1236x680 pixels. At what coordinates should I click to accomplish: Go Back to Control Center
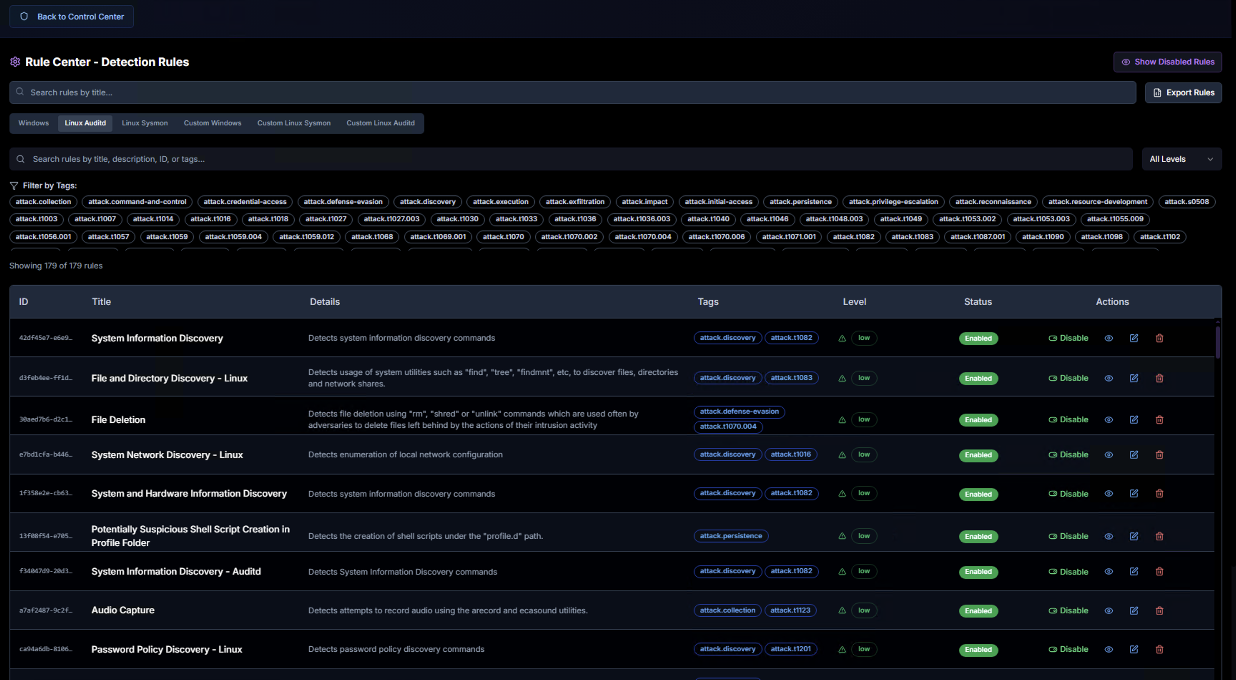coord(72,16)
